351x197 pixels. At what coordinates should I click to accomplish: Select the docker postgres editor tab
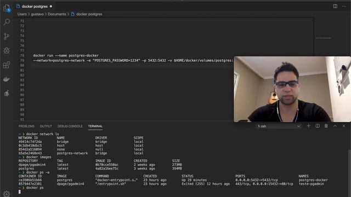tap(35, 7)
